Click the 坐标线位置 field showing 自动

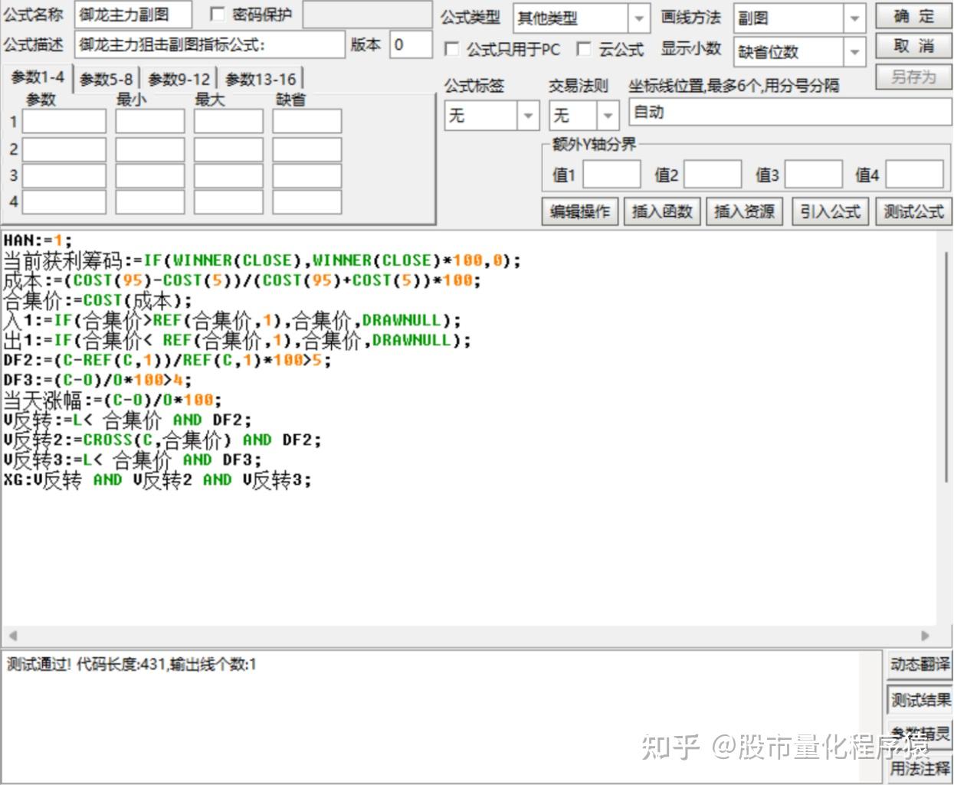tap(790, 113)
